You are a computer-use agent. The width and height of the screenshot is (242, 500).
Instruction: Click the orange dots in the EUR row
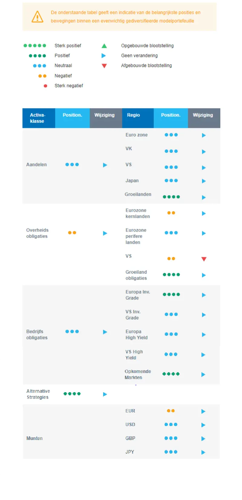(x=171, y=411)
